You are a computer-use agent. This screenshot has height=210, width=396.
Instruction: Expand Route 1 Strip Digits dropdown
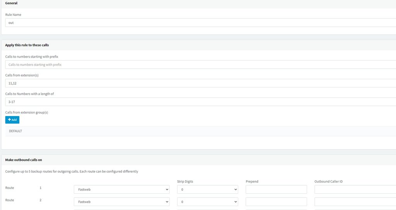pos(207,190)
